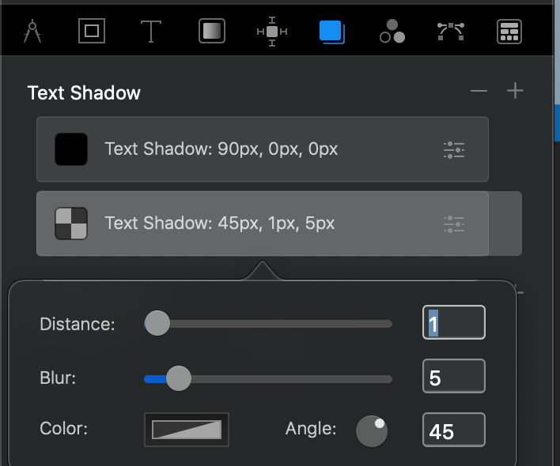
Task: Add a new text shadow
Action: click(x=516, y=92)
